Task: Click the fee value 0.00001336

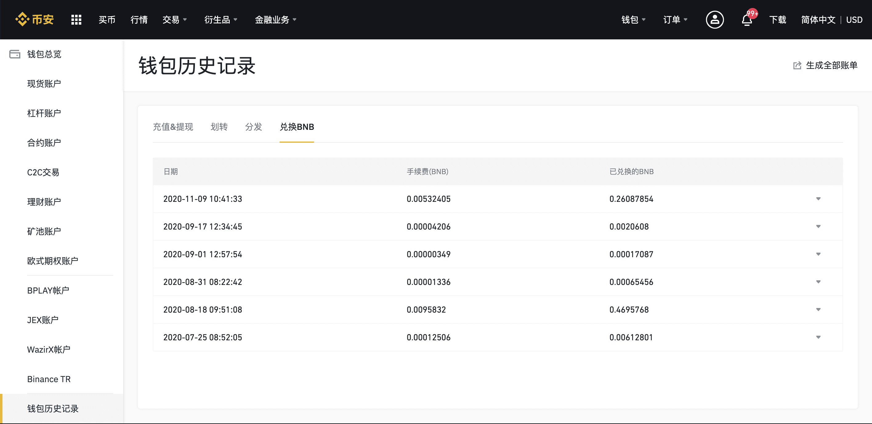Action: (429, 282)
